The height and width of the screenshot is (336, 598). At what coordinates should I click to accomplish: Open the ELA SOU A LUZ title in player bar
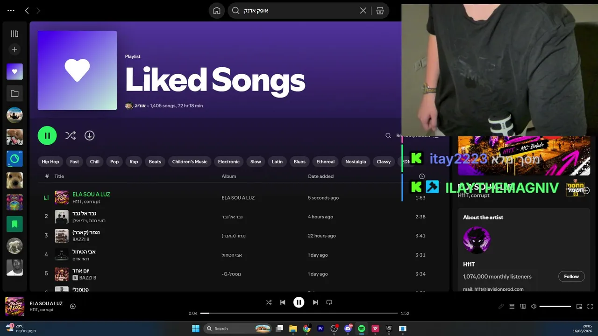(46, 303)
